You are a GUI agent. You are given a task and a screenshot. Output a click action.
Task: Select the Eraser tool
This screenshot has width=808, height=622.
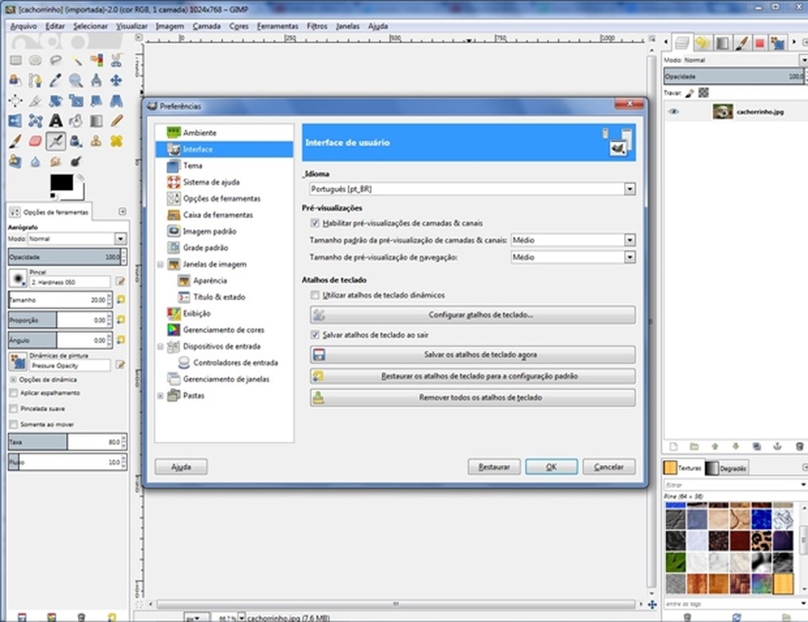pyautogui.click(x=35, y=141)
